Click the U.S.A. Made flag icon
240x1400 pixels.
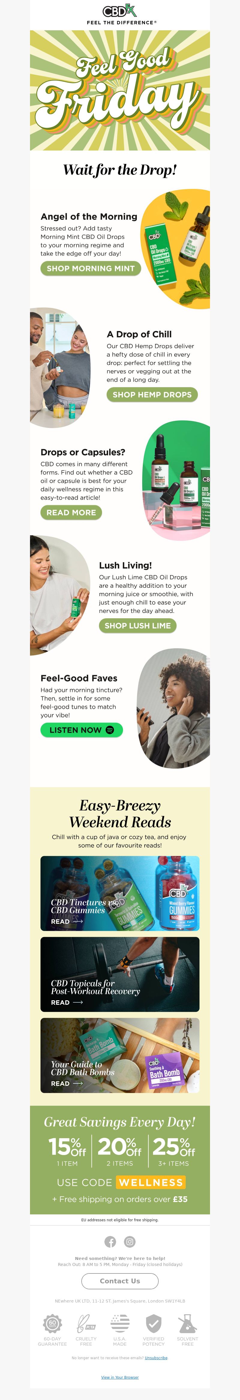[x=120, y=1323]
